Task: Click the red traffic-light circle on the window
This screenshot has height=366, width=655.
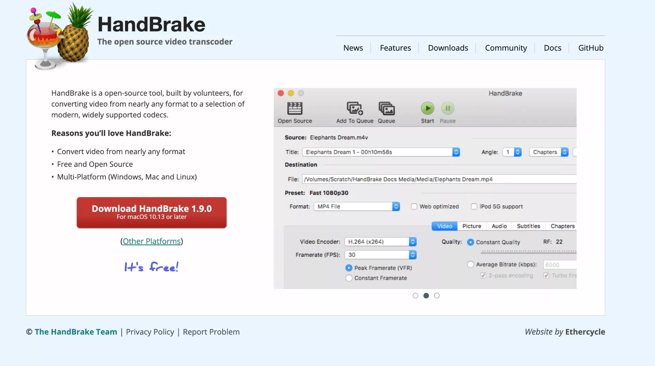Action: click(281, 93)
